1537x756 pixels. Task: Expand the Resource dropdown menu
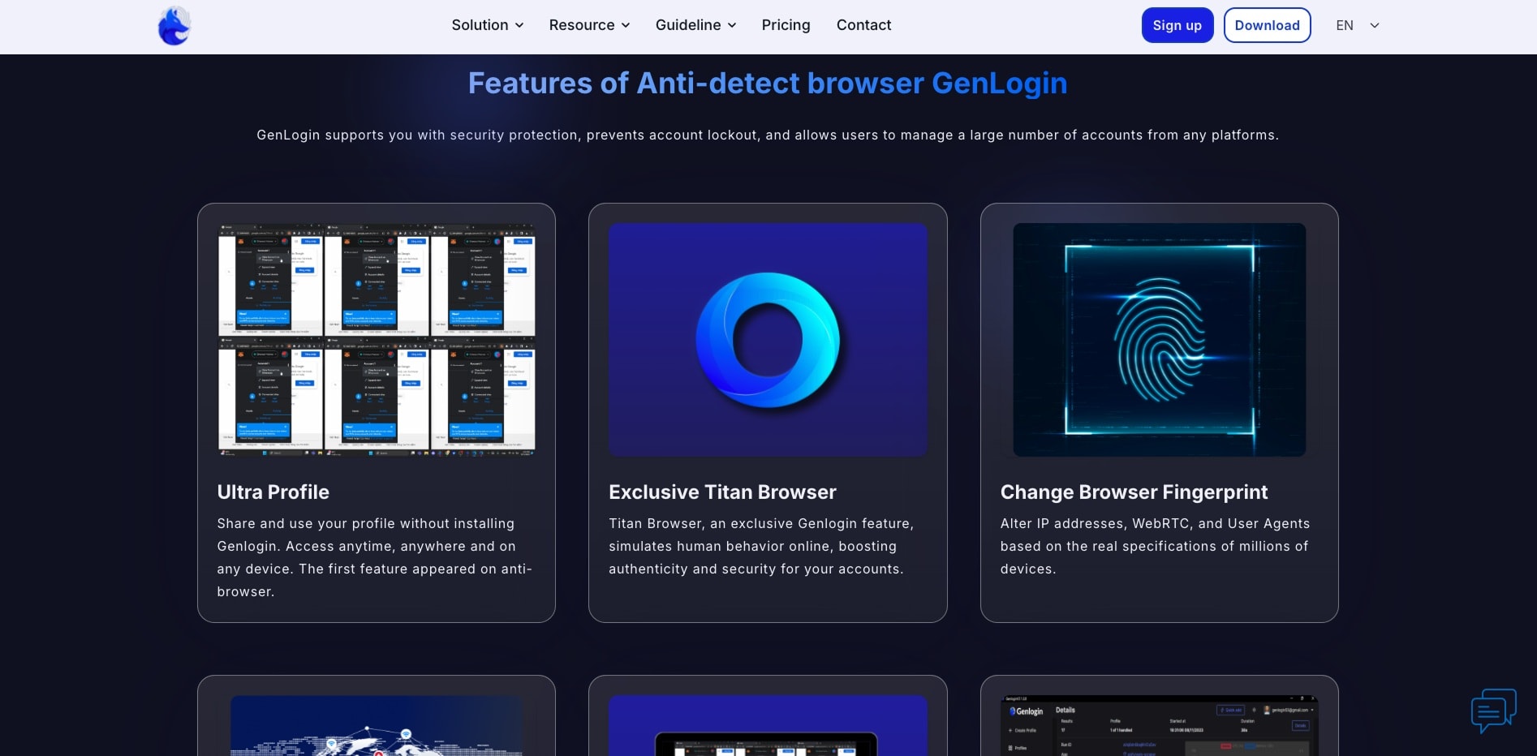[589, 25]
